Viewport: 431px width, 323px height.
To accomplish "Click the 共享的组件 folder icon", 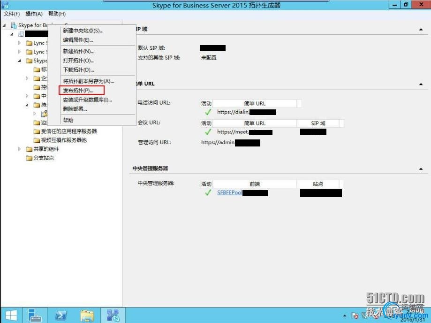I will click(x=29, y=149).
